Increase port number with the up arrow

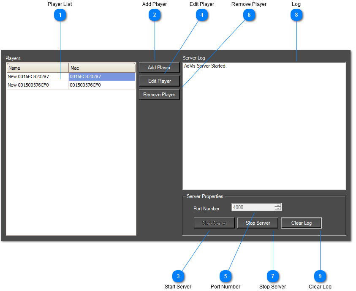277,205
